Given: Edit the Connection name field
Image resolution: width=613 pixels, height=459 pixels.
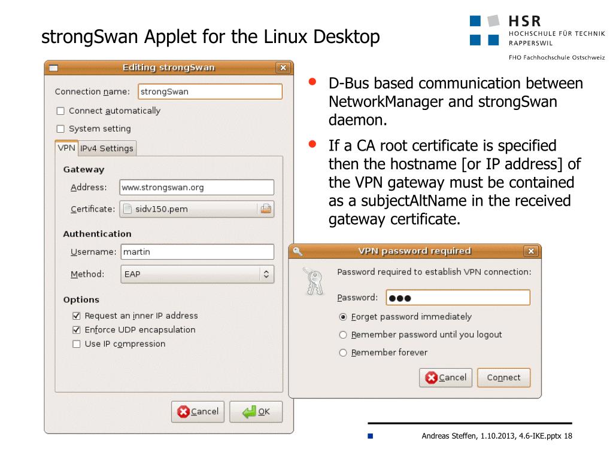Looking at the screenshot, I should (x=210, y=91).
